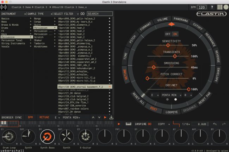Click the undo arrow icon
This screenshot has width=229, height=152.
(215, 124)
